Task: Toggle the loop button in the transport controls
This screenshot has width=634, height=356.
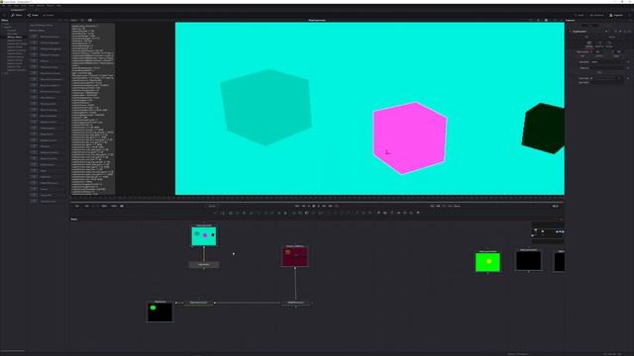Action: [337, 206]
